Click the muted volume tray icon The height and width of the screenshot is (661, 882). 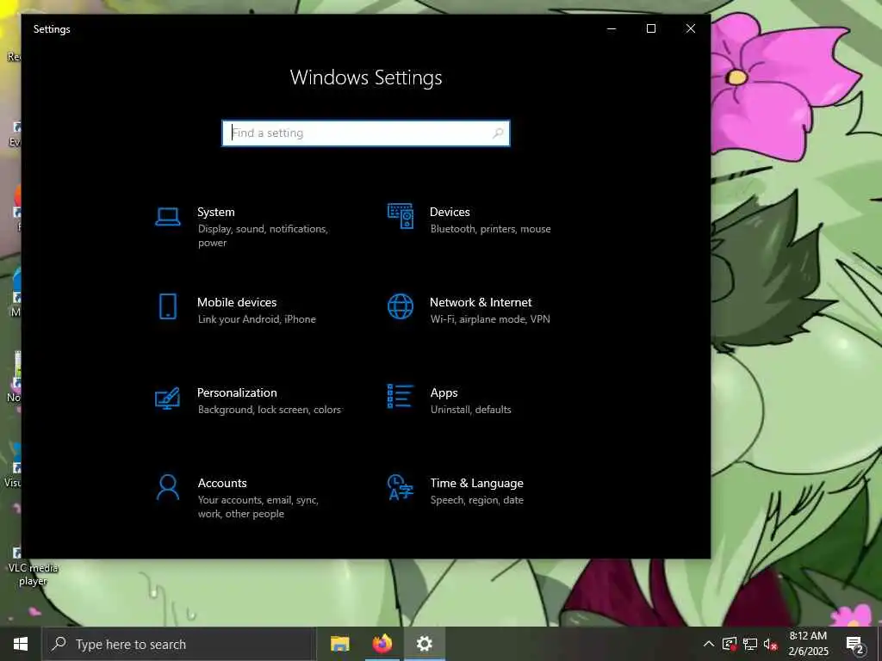pos(771,644)
